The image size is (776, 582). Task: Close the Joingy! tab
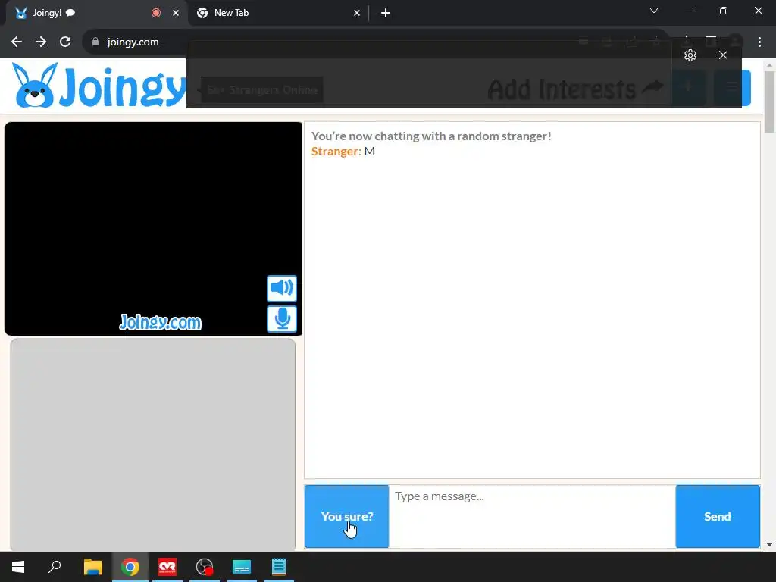point(176,13)
